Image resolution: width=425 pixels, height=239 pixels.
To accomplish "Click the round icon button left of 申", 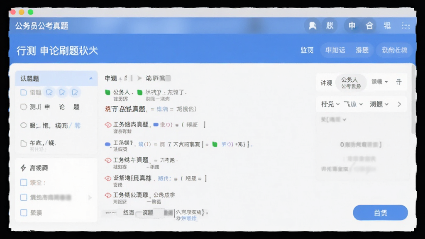I will click(330, 26).
